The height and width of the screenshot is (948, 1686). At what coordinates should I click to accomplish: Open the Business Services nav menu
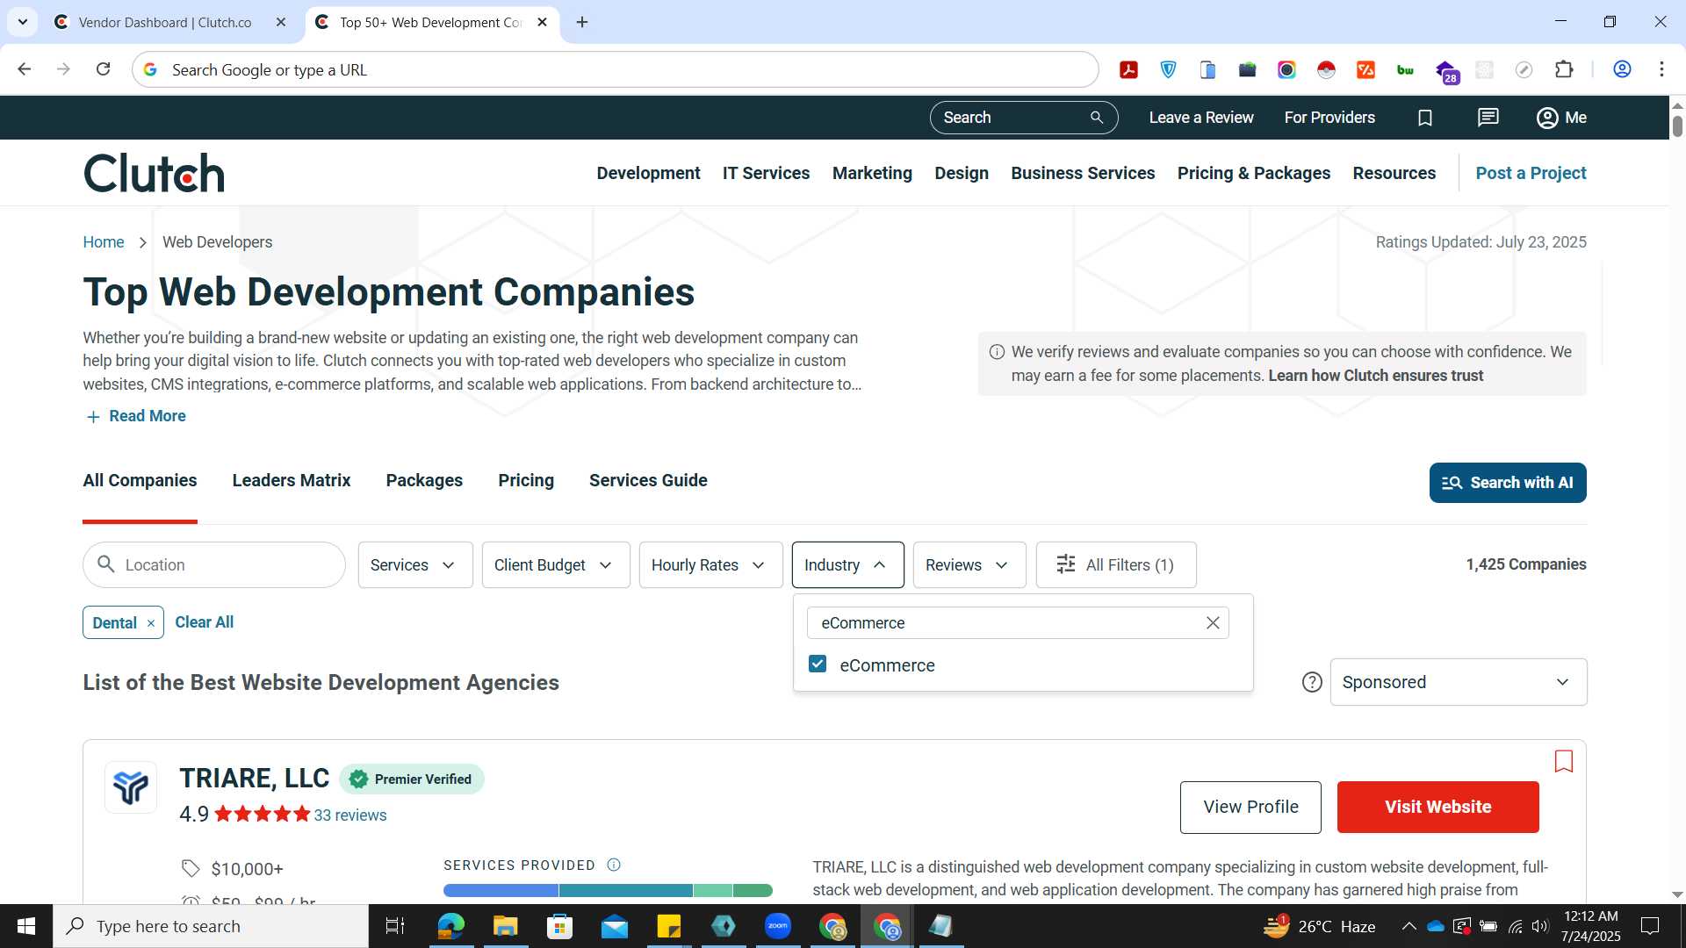[1083, 173]
